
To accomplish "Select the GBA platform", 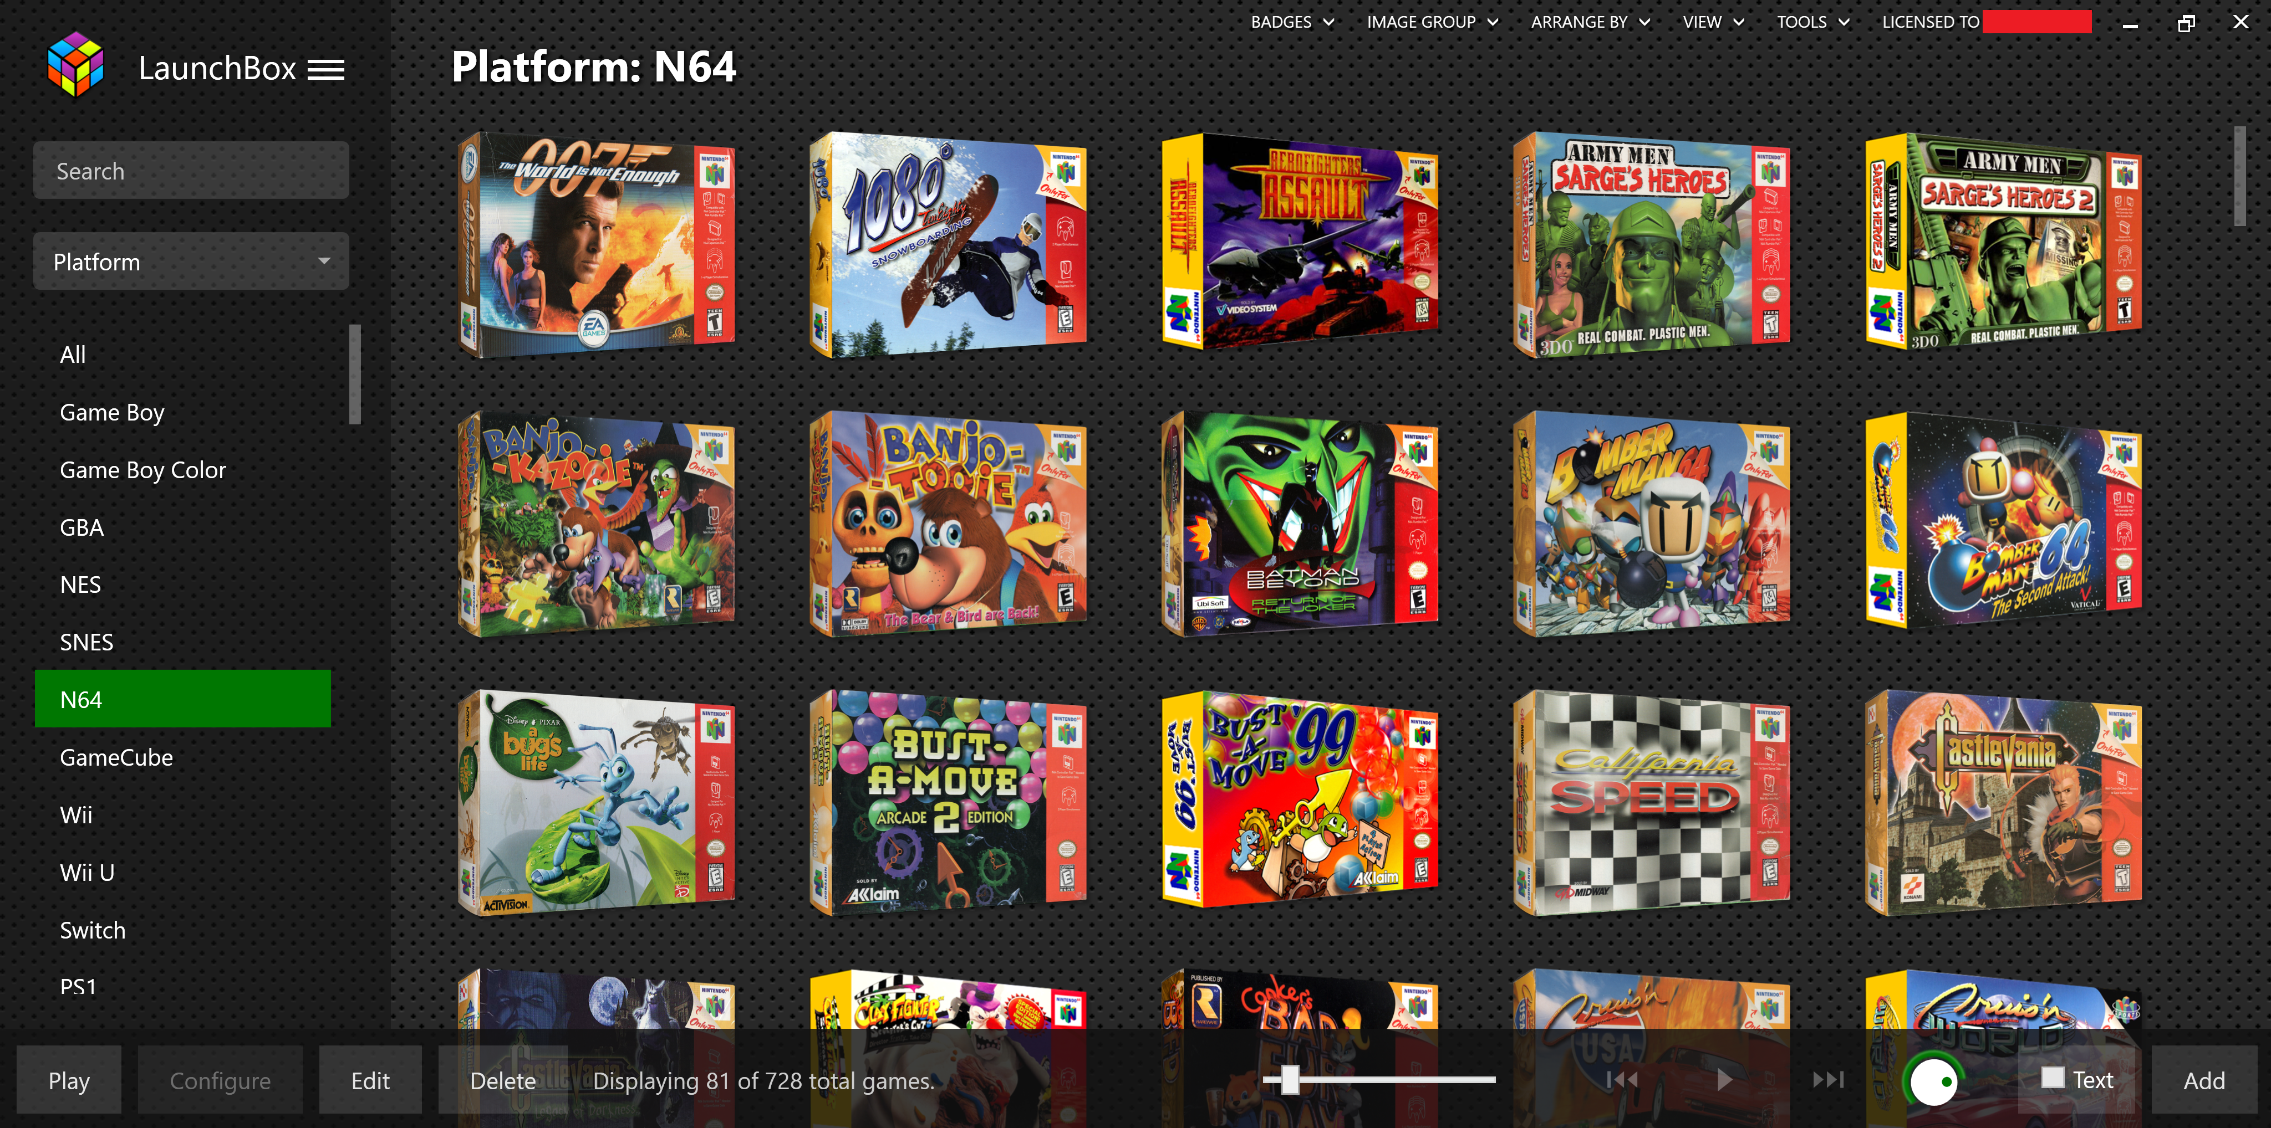I will tap(182, 527).
